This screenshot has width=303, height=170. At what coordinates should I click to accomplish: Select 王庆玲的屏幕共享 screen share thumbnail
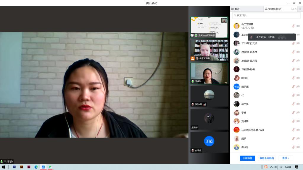209,27
